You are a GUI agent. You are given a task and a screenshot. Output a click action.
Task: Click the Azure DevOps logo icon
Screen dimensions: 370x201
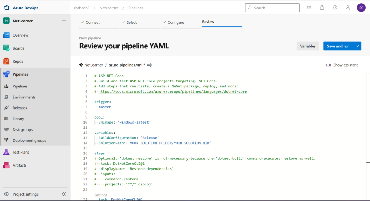click(x=7, y=8)
